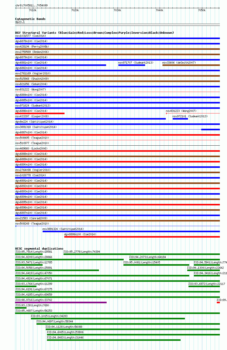Select esv2759589 (Redon2006) feature label
Image resolution: width=227 pixels, height=350 pixels.
coord(32,52)
